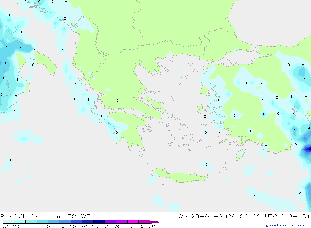Click the '15' legend scale label
Viewport: 311px width, 228px height.
[73, 226]
